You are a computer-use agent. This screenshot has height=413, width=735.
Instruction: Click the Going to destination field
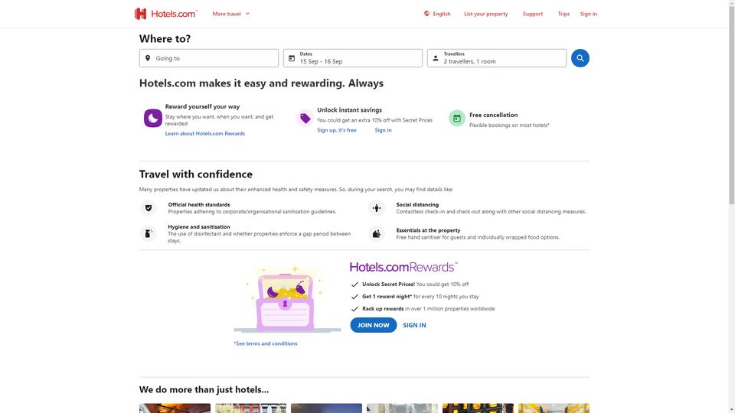coord(208,58)
